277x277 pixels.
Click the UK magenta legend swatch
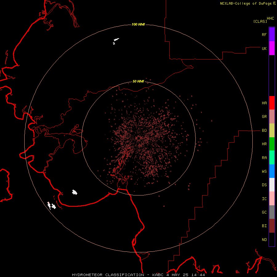click(x=272, y=48)
